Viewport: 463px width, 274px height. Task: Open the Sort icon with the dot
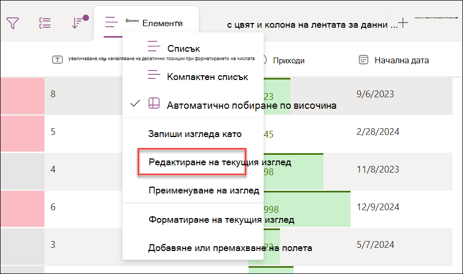click(x=80, y=22)
